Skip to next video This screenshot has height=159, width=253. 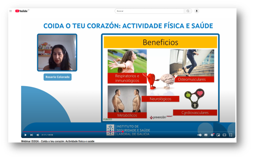point(31,135)
